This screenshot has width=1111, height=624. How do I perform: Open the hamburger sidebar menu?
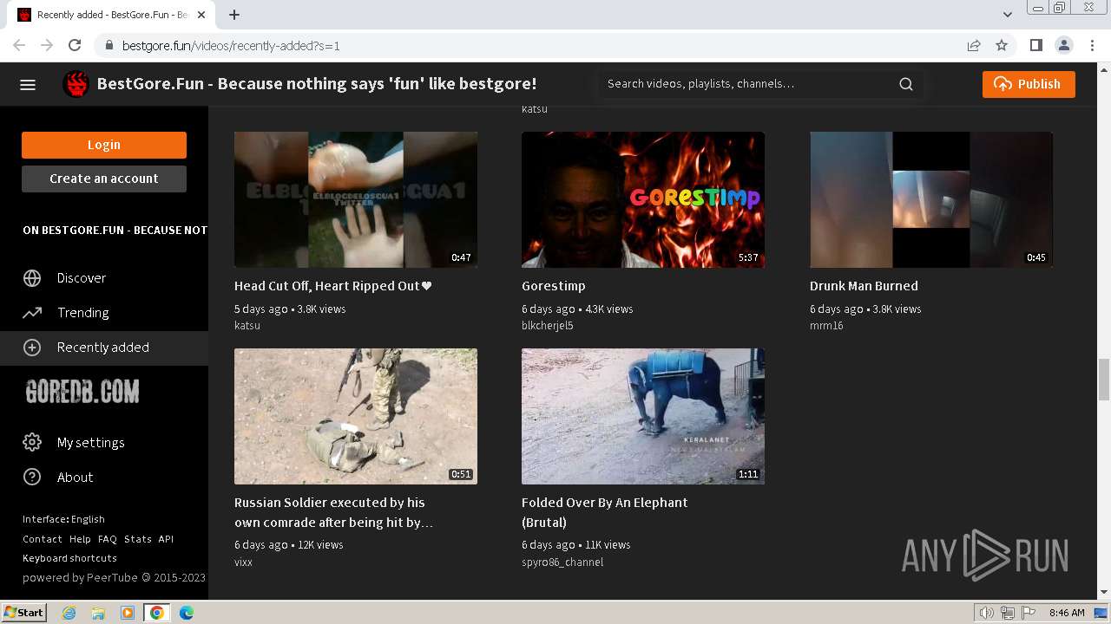(x=28, y=84)
